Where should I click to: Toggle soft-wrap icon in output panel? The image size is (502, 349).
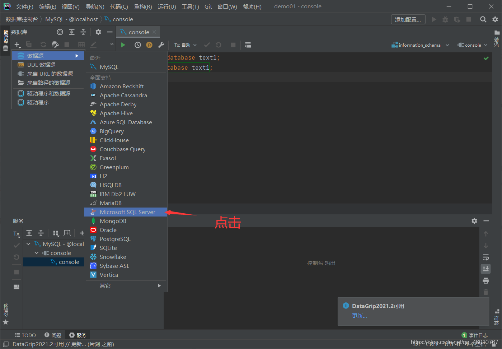point(486,257)
